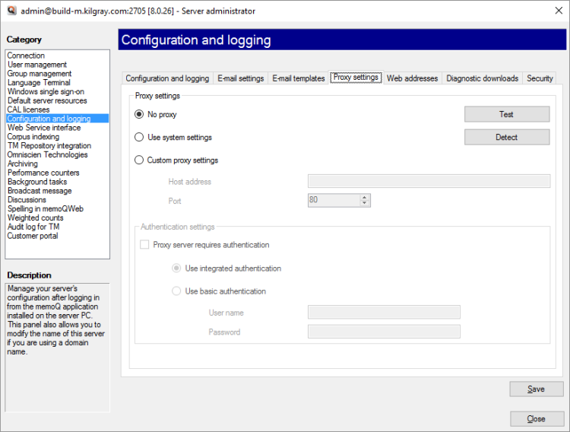Save the configuration changes
This screenshot has height=432, width=570.
coord(536,389)
